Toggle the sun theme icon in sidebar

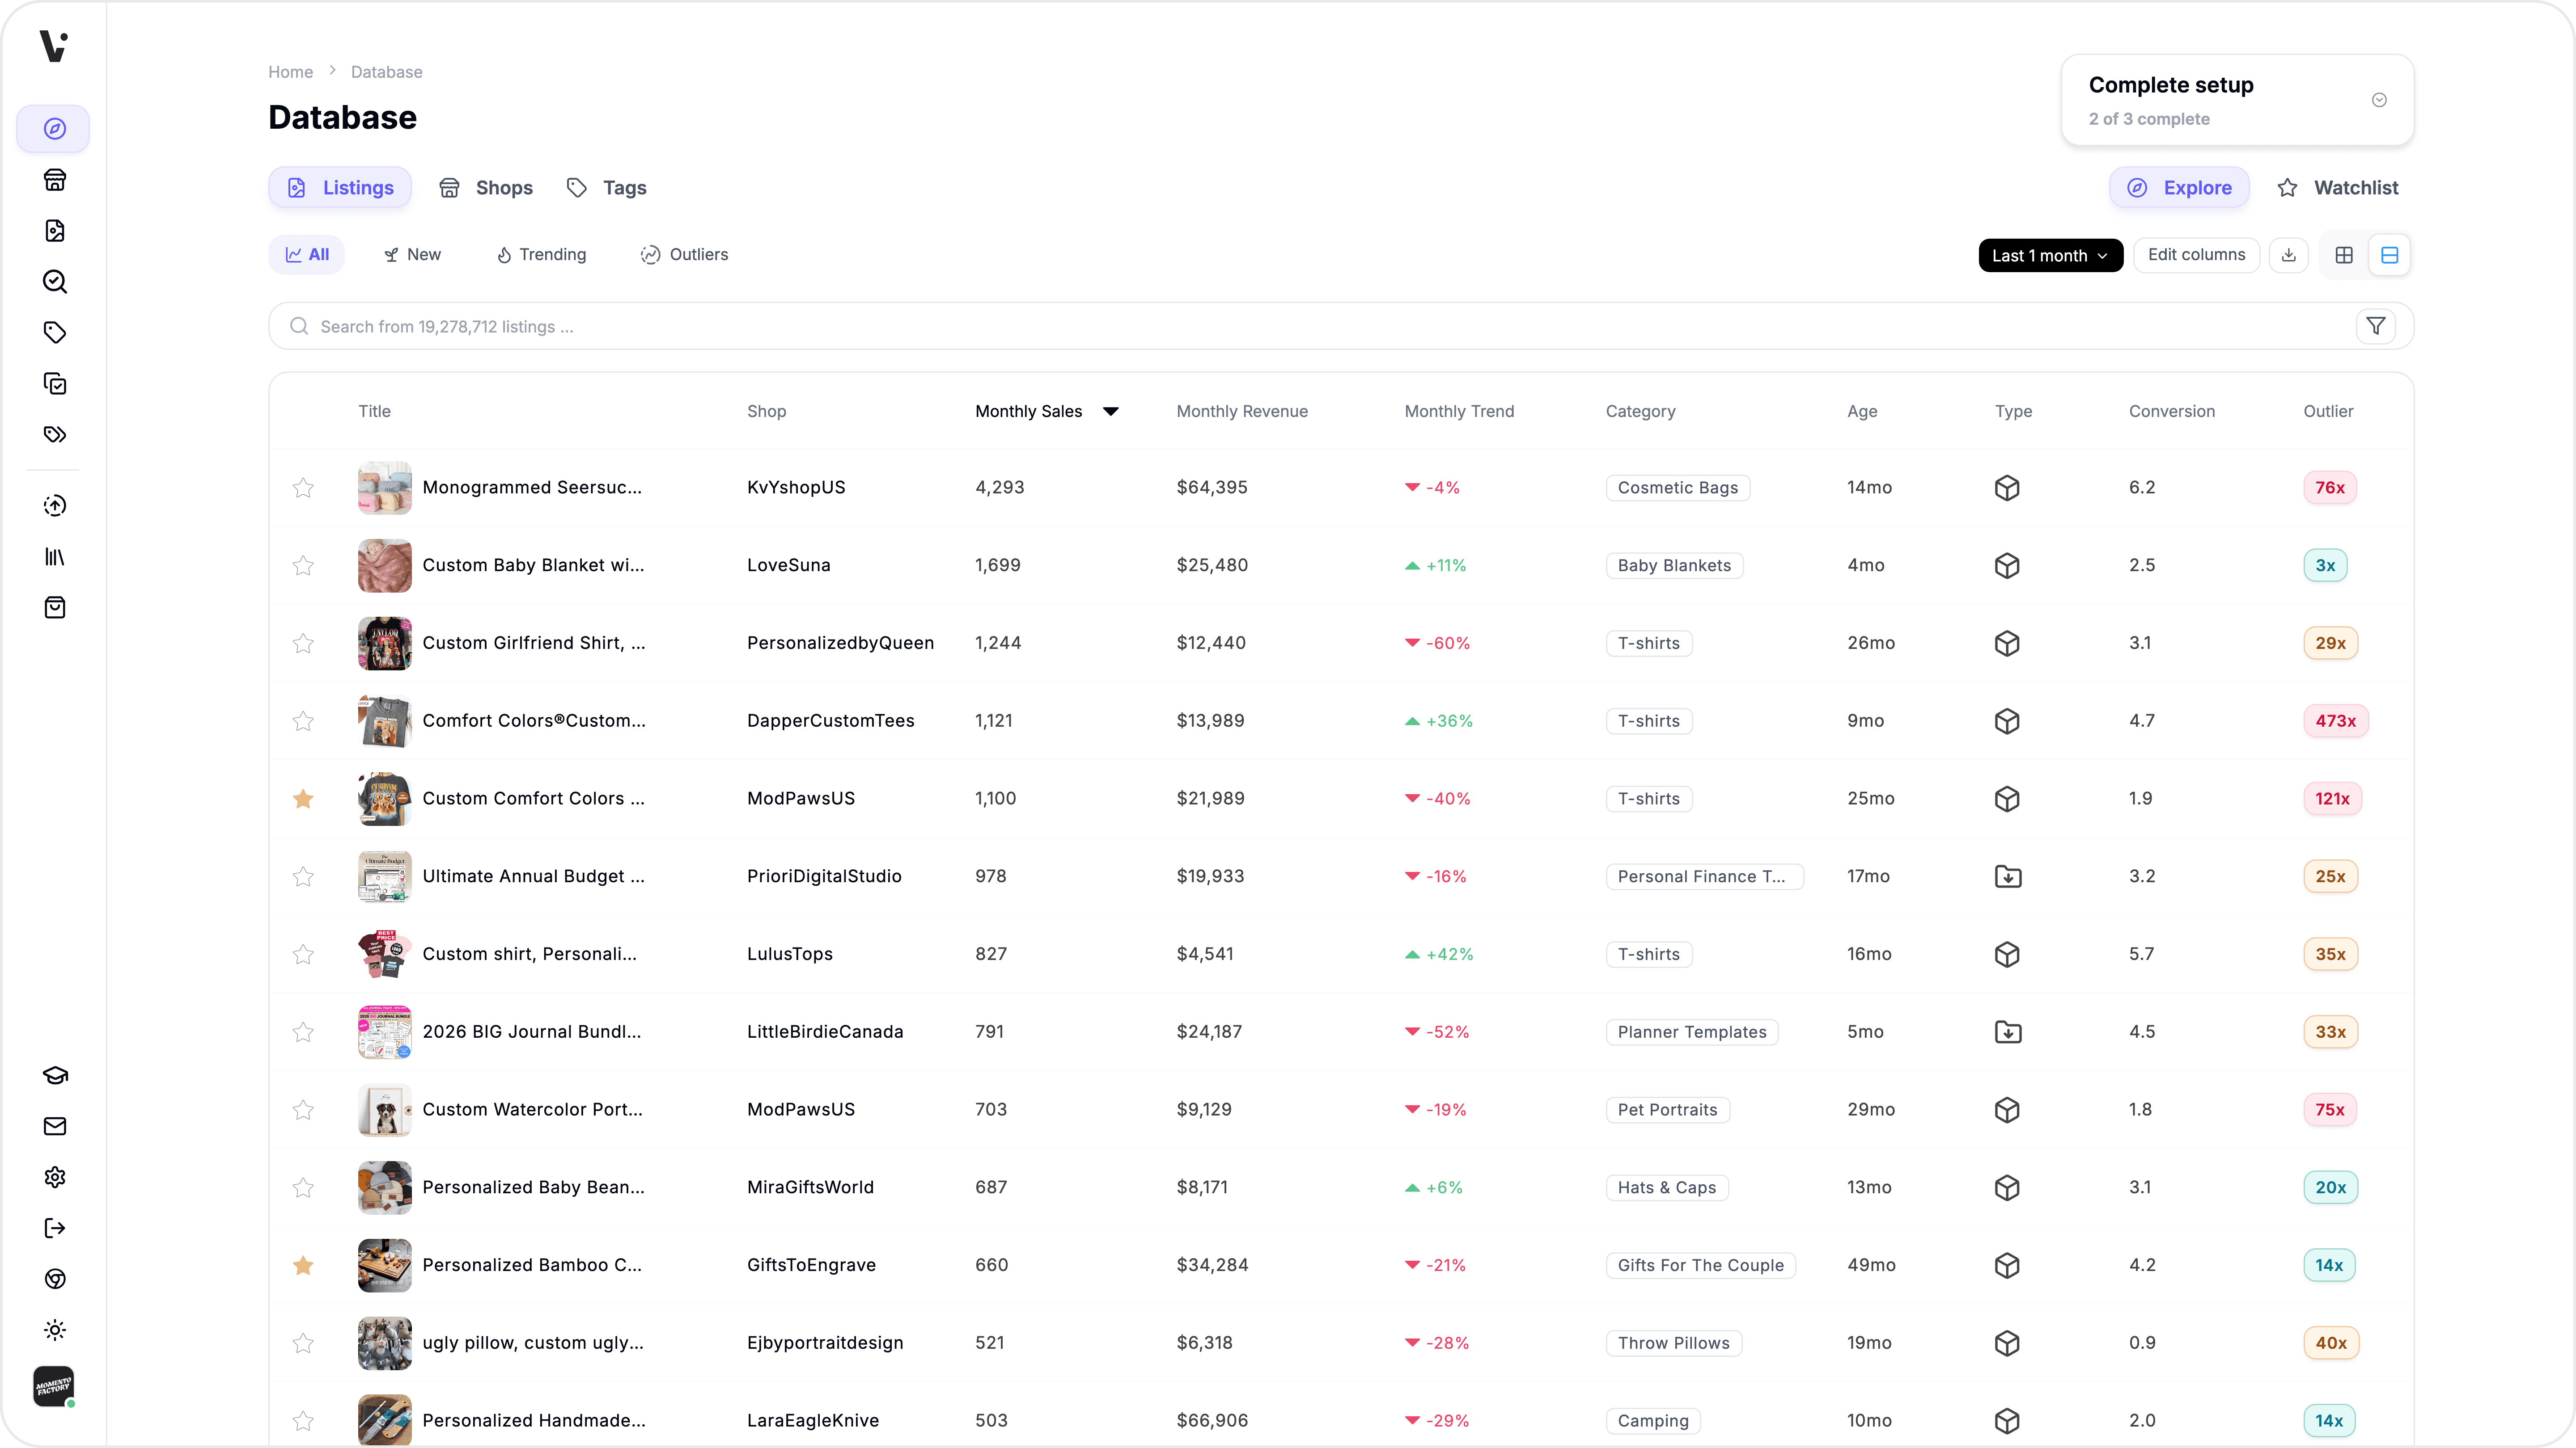tap(55, 1329)
